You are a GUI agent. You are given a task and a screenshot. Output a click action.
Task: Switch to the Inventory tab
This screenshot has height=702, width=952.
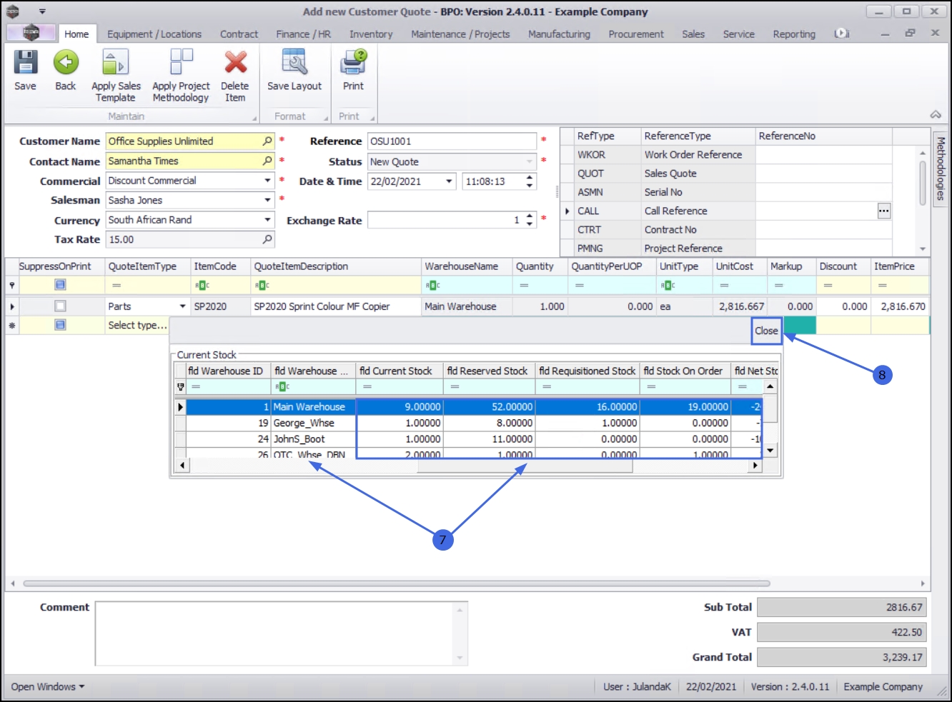point(371,34)
